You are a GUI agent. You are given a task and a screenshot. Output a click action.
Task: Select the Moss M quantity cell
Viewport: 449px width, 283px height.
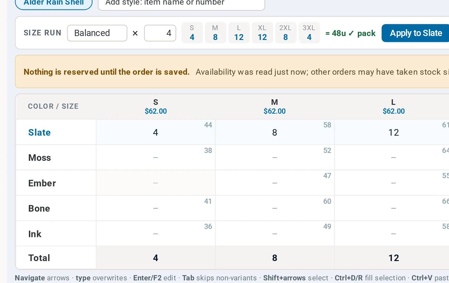pyautogui.click(x=275, y=158)
